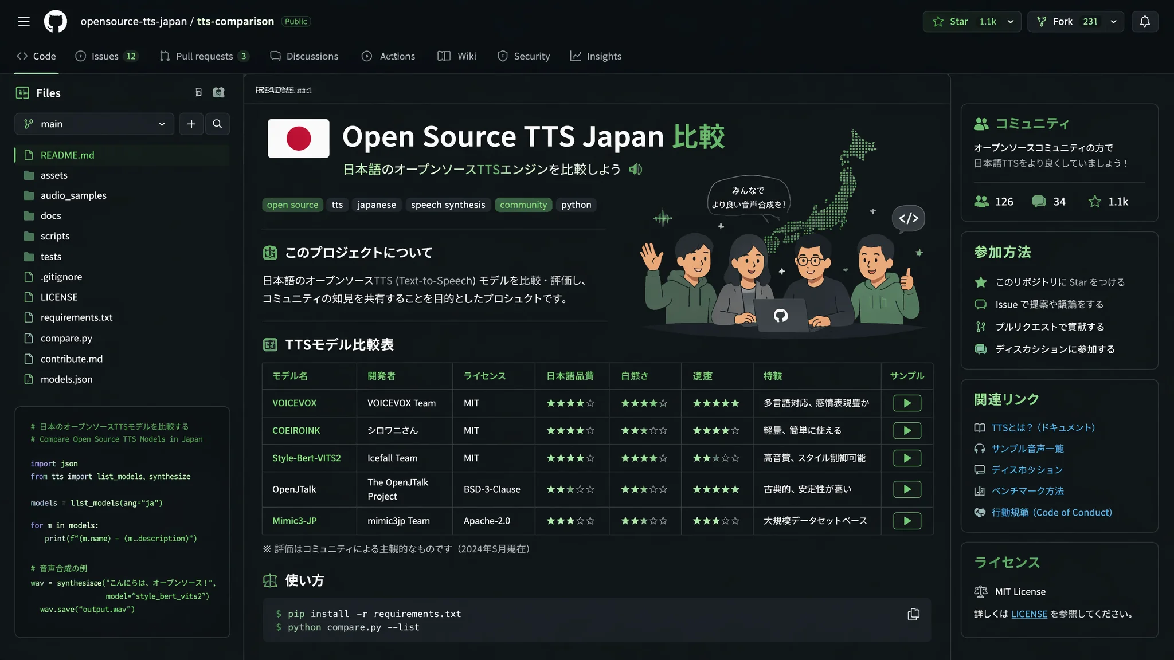Copy the pip install code block
Screen dimensions: 1174x660
tap(914, 615)
